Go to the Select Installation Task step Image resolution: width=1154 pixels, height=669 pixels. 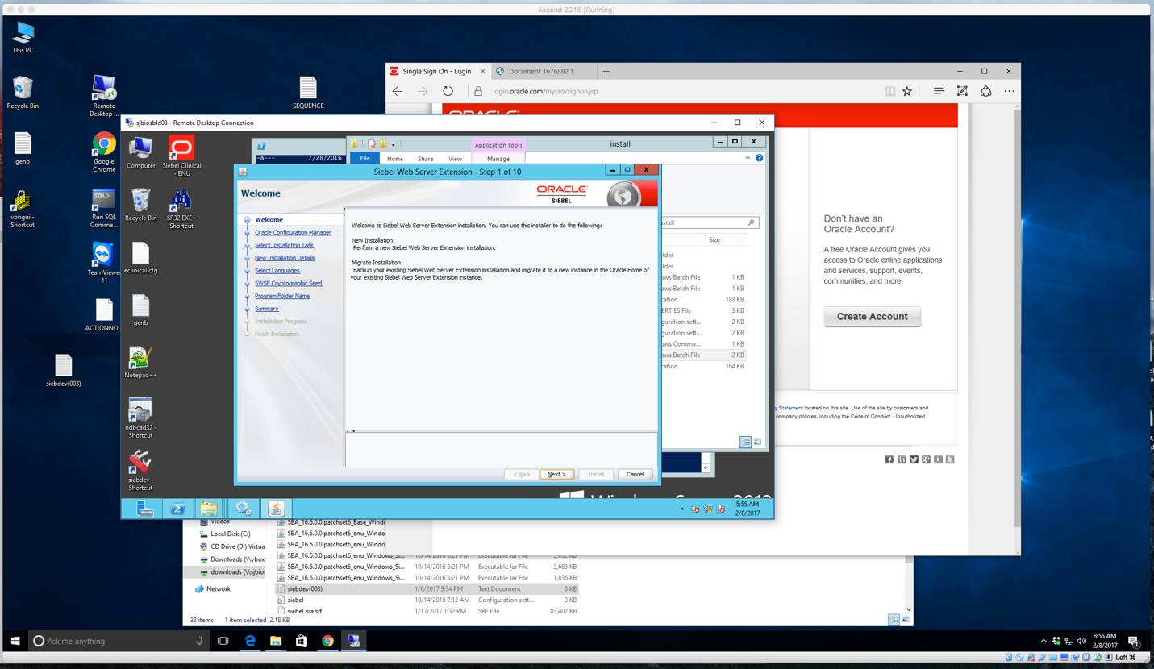pos(284,245)
